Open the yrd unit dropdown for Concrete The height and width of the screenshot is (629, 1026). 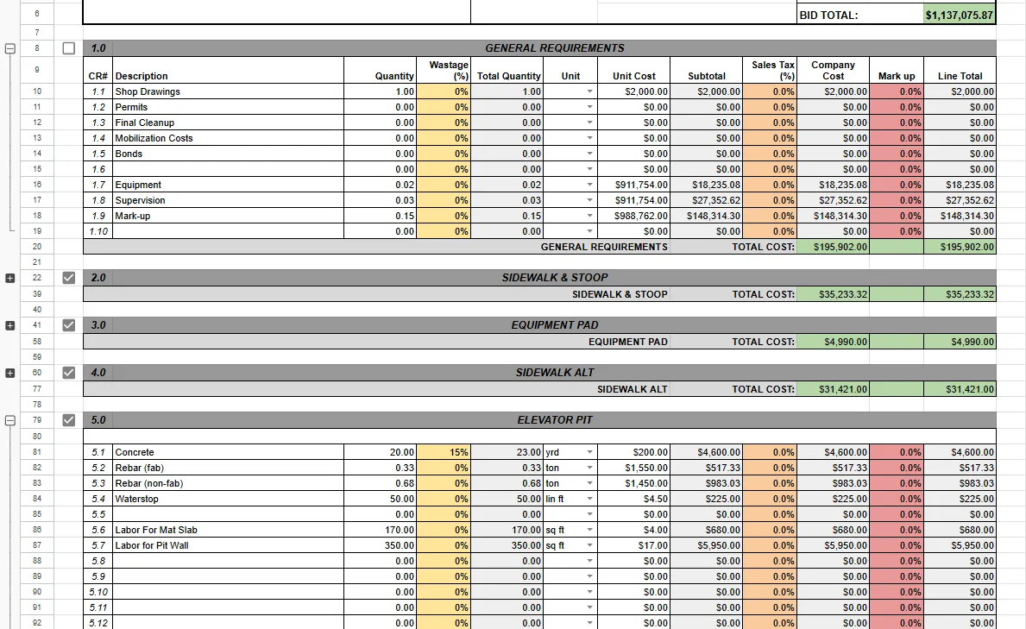(589, 452)
